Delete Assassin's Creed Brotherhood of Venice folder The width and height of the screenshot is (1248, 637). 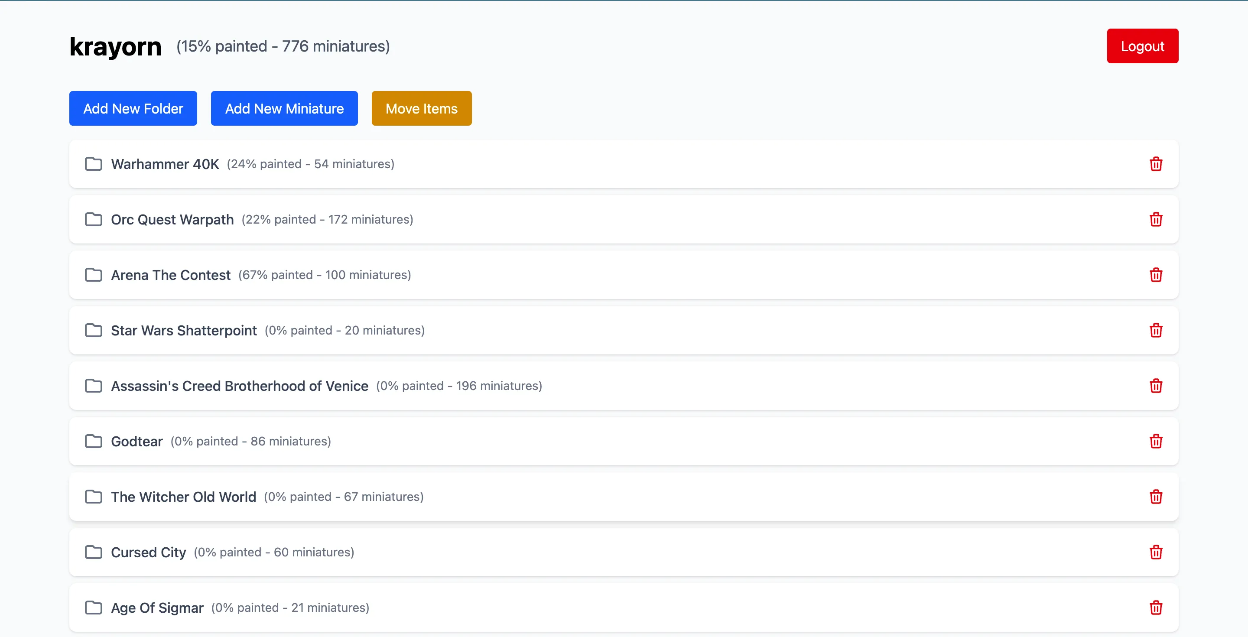(1155, 386)
